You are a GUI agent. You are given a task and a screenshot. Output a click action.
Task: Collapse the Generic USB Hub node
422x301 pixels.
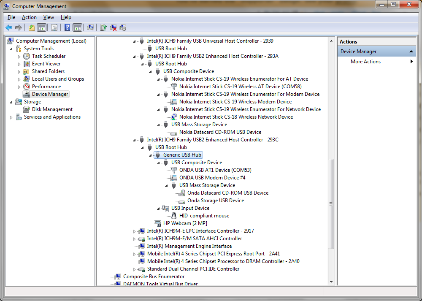(x=151, y=155)
